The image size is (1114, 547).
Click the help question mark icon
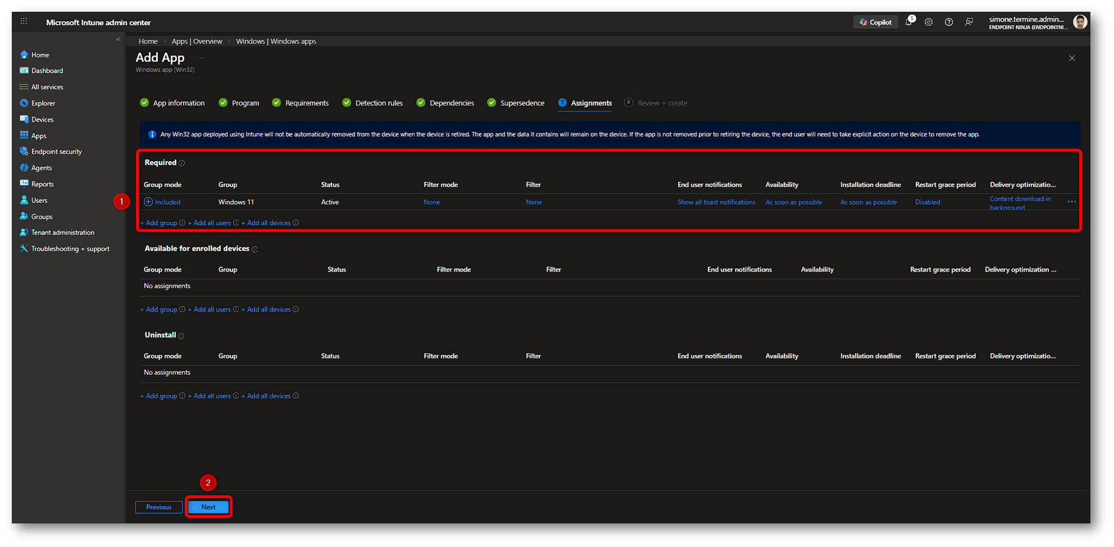pos(949,22)
